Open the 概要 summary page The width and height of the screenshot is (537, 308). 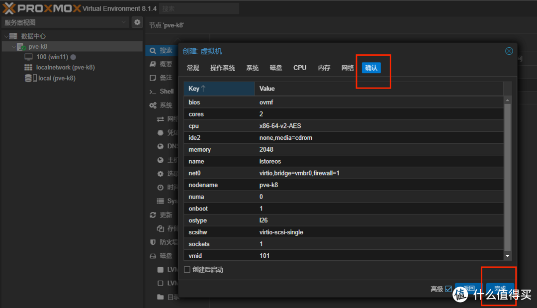[x=166, y=64]
